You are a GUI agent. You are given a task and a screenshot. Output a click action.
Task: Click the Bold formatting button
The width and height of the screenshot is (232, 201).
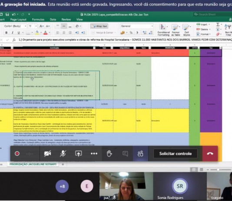click(x=6, y=33)
